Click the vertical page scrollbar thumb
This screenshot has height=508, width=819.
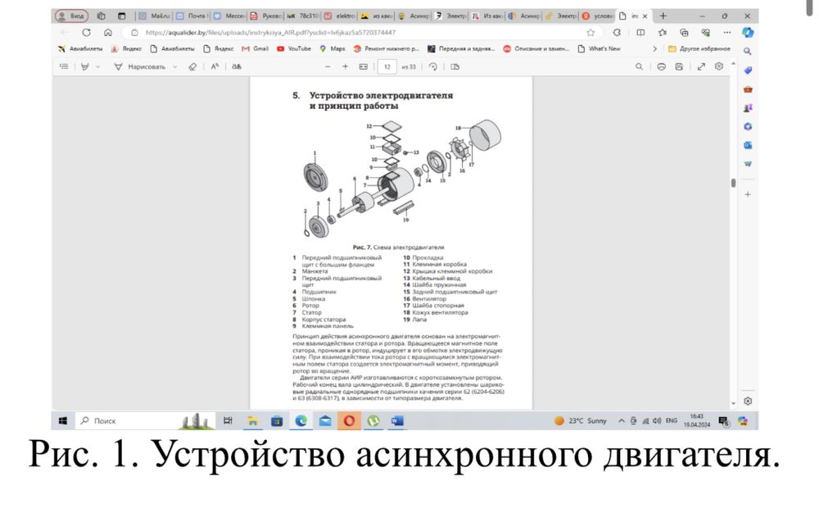pos(733,183)
